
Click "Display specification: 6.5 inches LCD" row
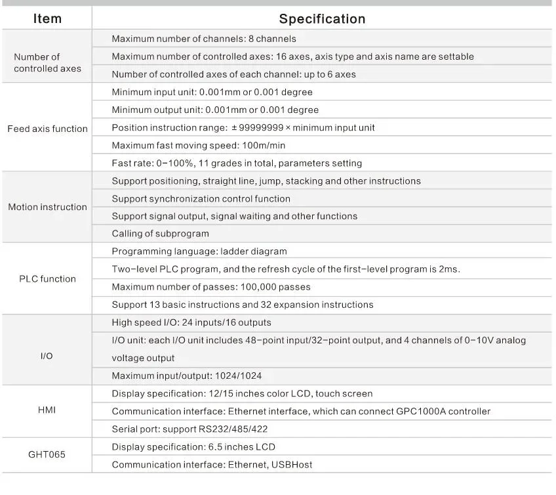coord(193,446)
